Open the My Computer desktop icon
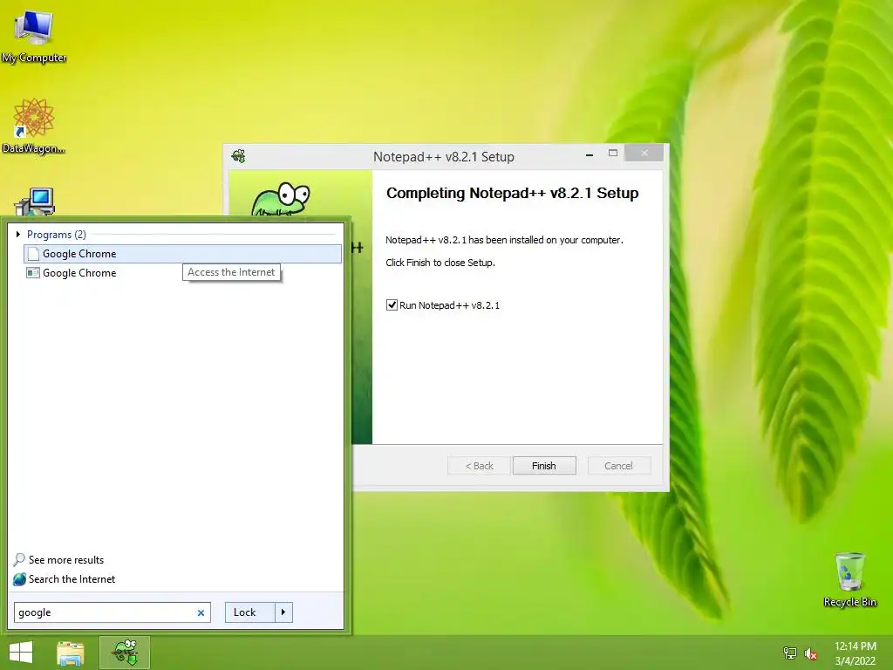 34,35
